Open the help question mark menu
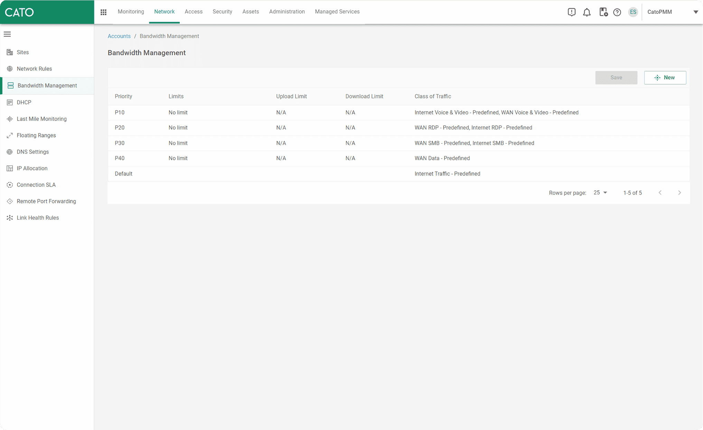 tap(617, 12)
